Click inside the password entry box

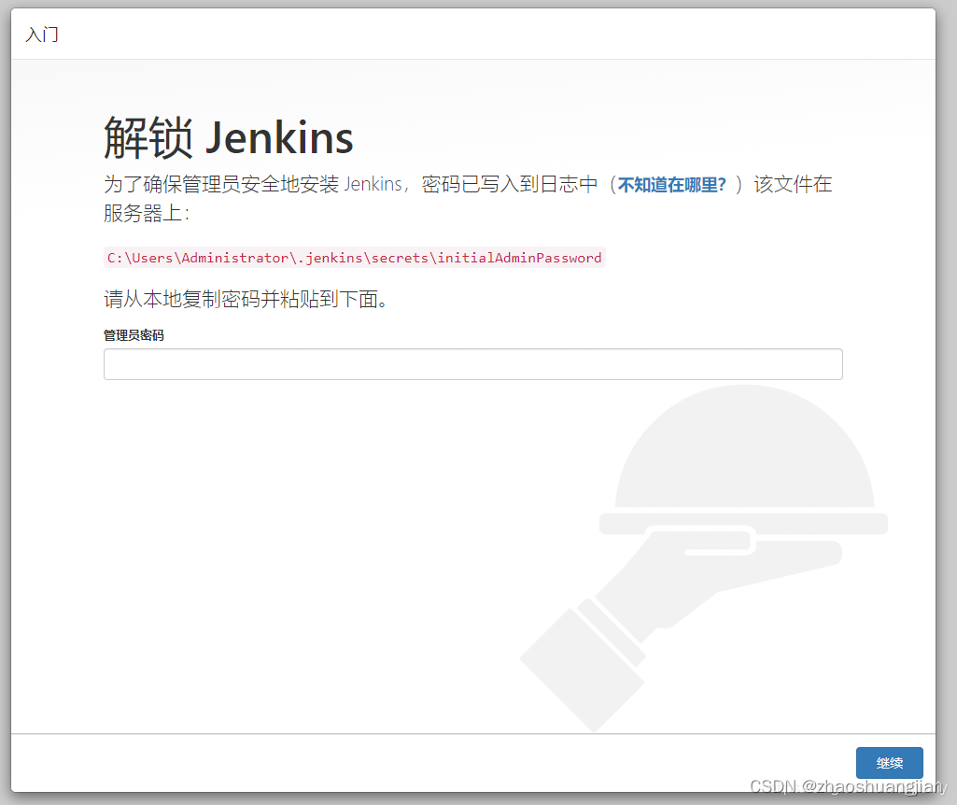(x=472, y=363)
